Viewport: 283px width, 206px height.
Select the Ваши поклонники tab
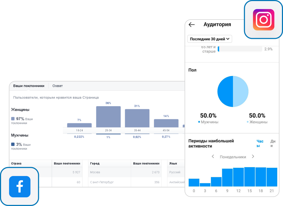(x=29, y=86)
